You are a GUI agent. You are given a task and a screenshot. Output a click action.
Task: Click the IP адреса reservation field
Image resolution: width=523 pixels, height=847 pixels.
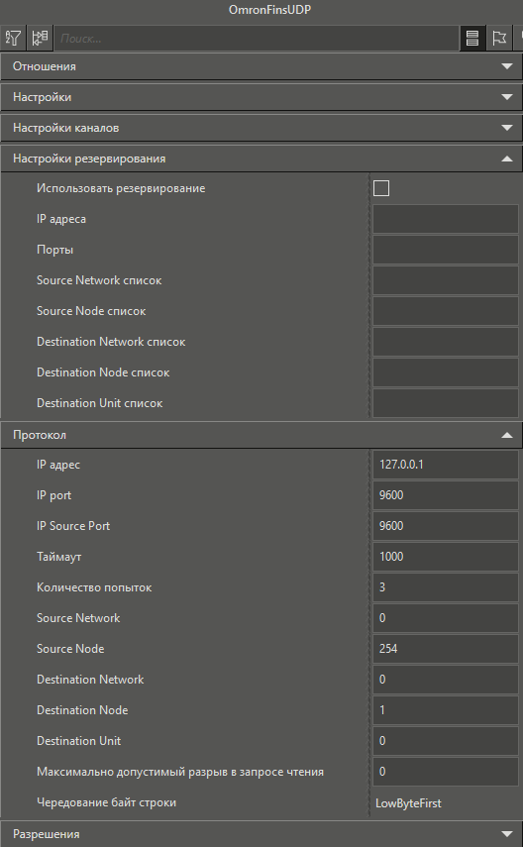click(x=445, y=219)
